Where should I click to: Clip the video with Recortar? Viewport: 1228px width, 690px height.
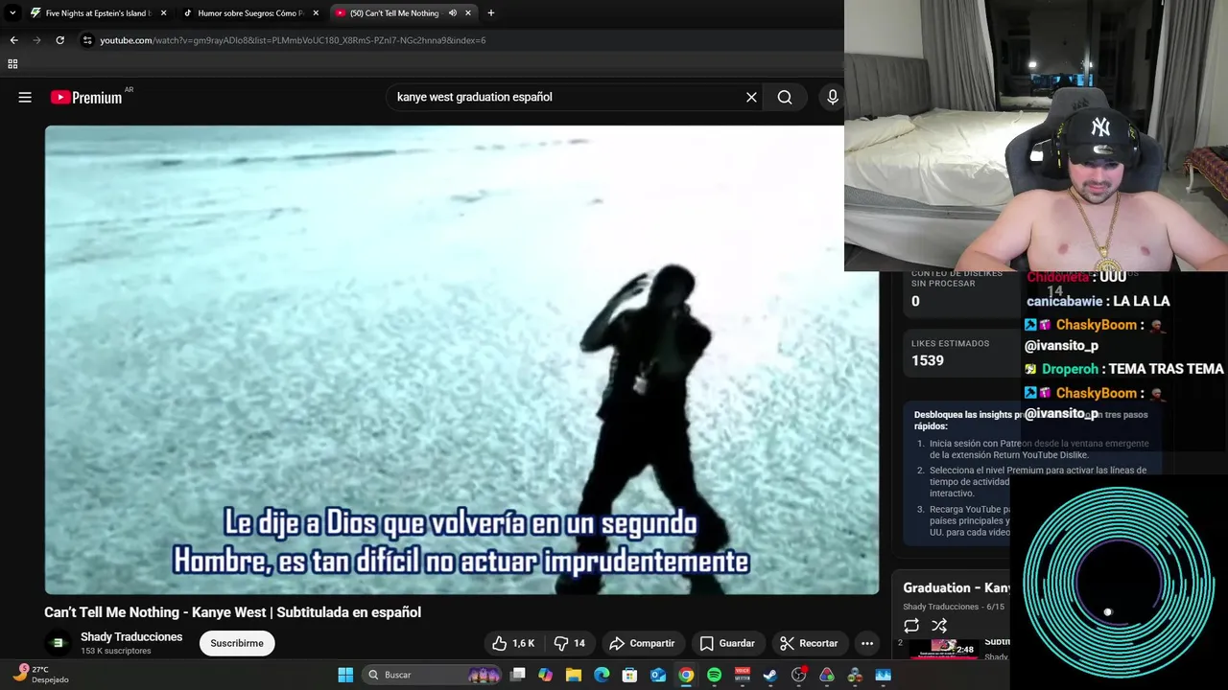pyautogui.click(x=809, y=643)
